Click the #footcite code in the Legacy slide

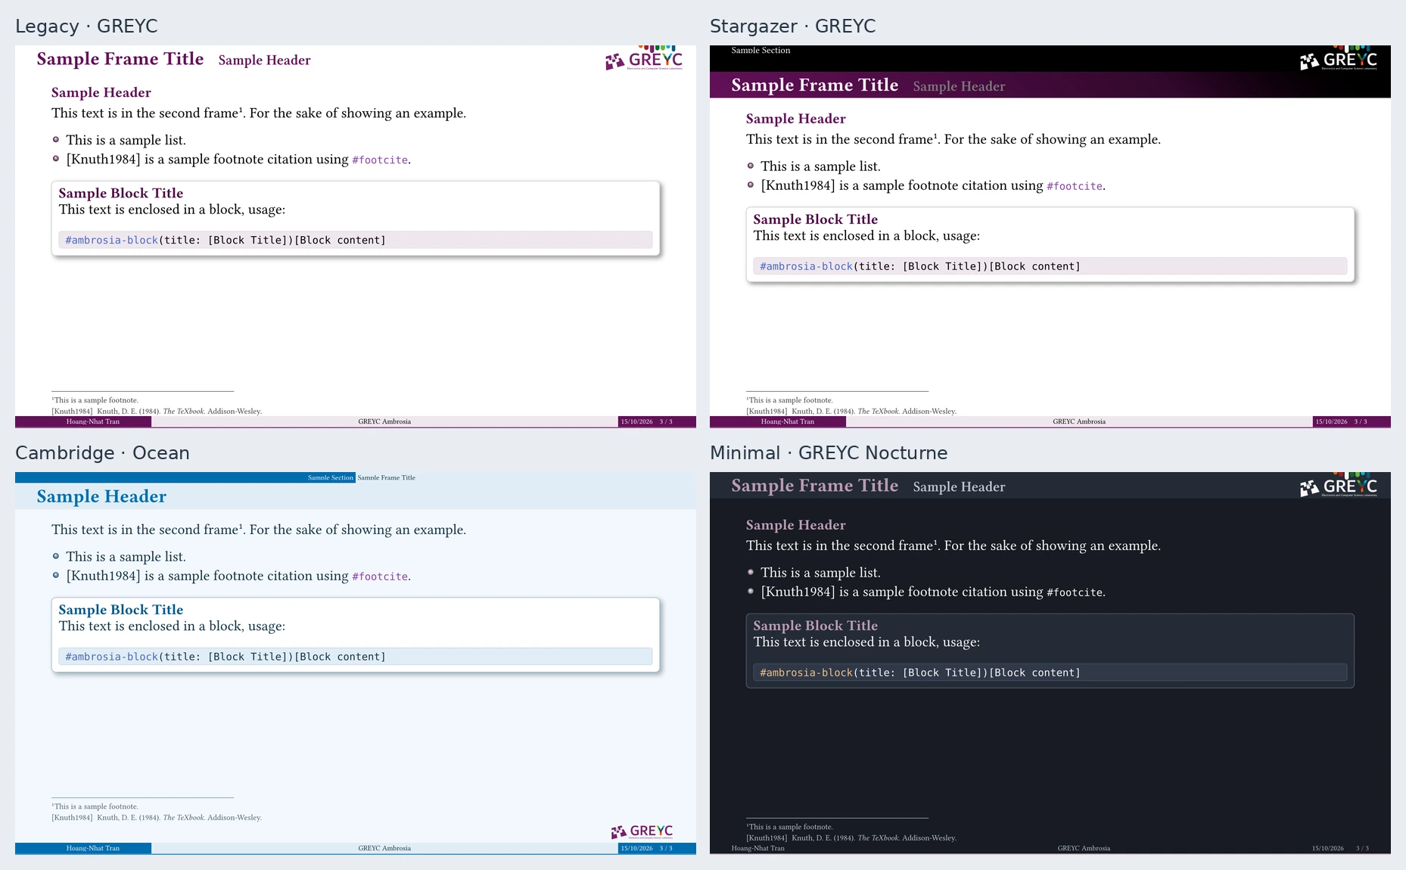tap(380, 160)
